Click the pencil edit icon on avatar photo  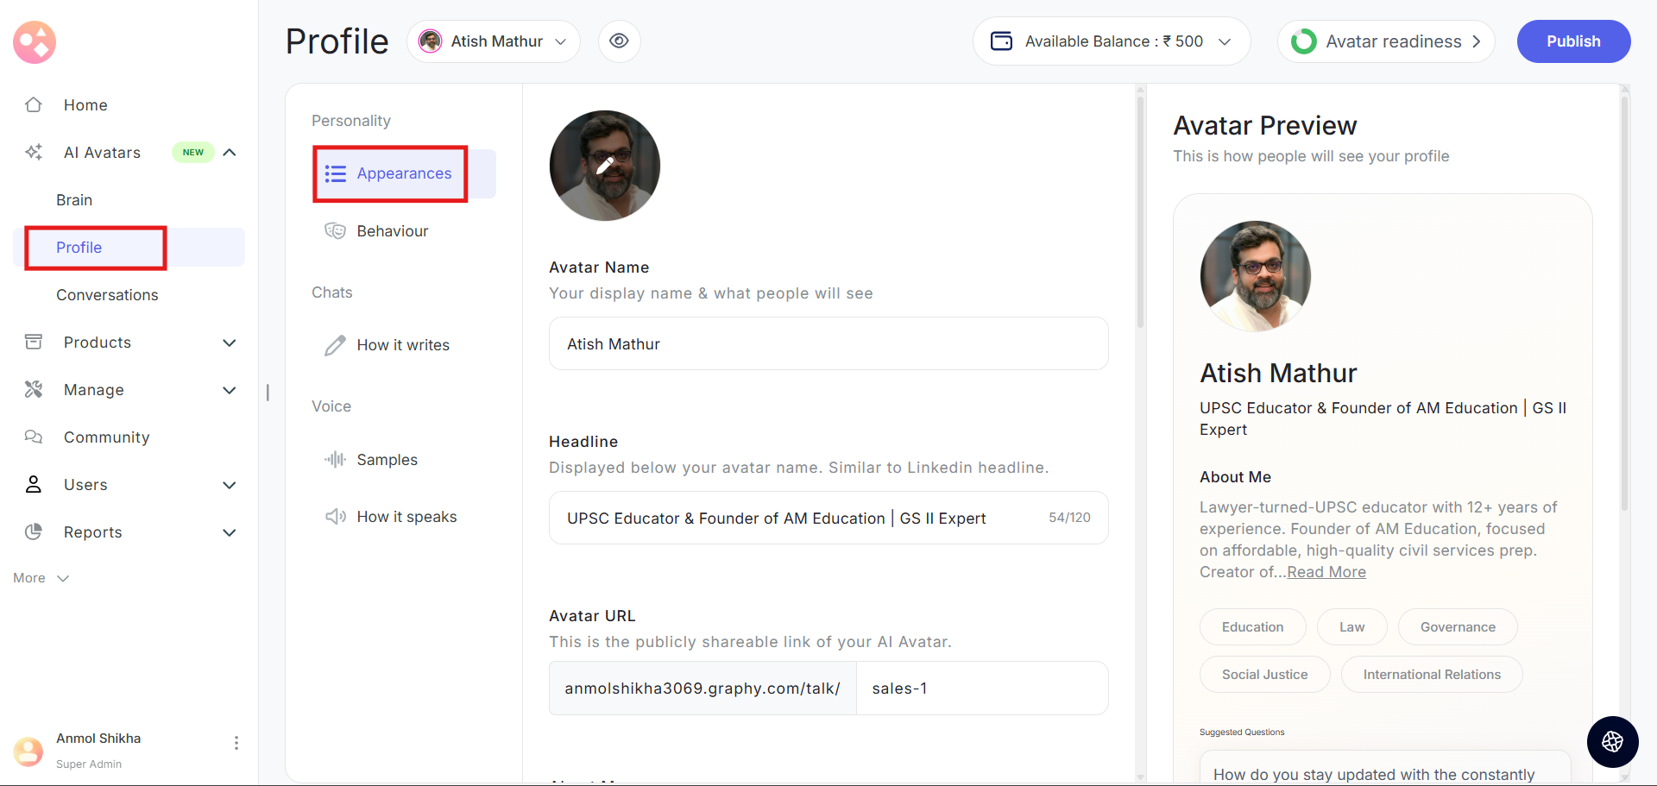pos(605,165)
